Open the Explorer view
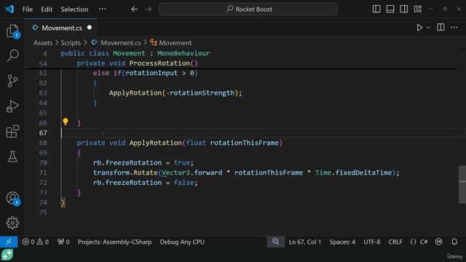This screenshot has width=466, height=262. click(12, 31)
